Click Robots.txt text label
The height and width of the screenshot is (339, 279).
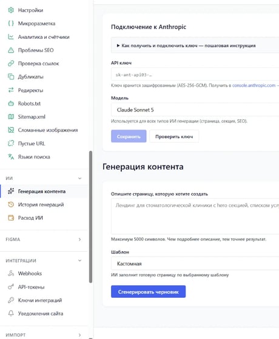(x=29, y=104)
